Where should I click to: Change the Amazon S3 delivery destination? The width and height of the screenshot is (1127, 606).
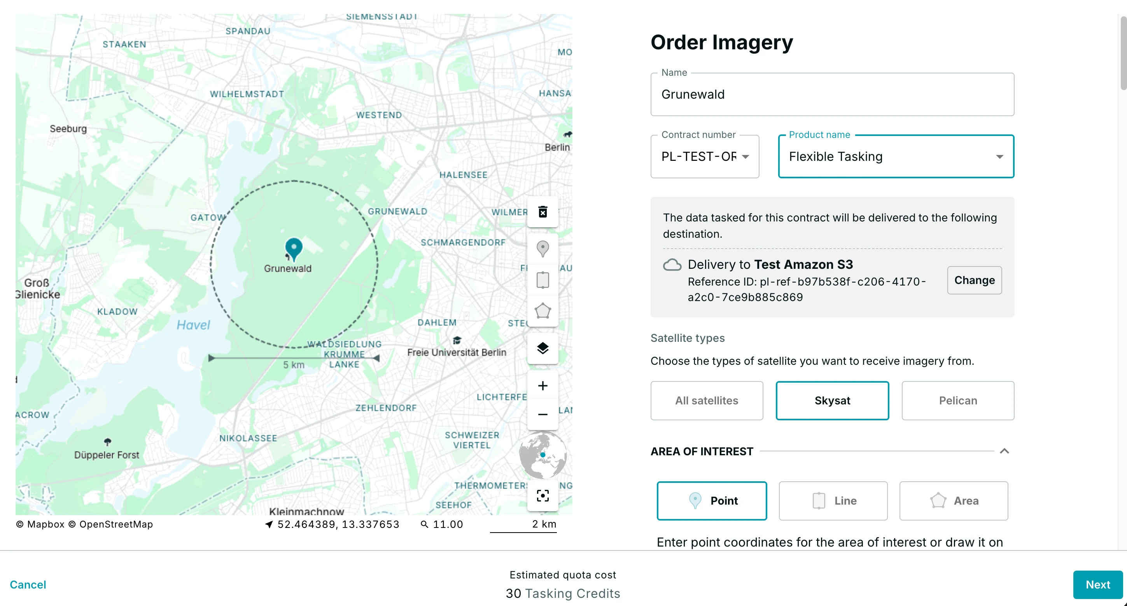[974, 280]
